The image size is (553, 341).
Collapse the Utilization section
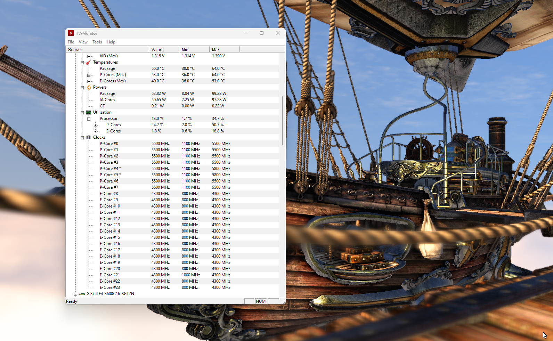tap(82, 113)
